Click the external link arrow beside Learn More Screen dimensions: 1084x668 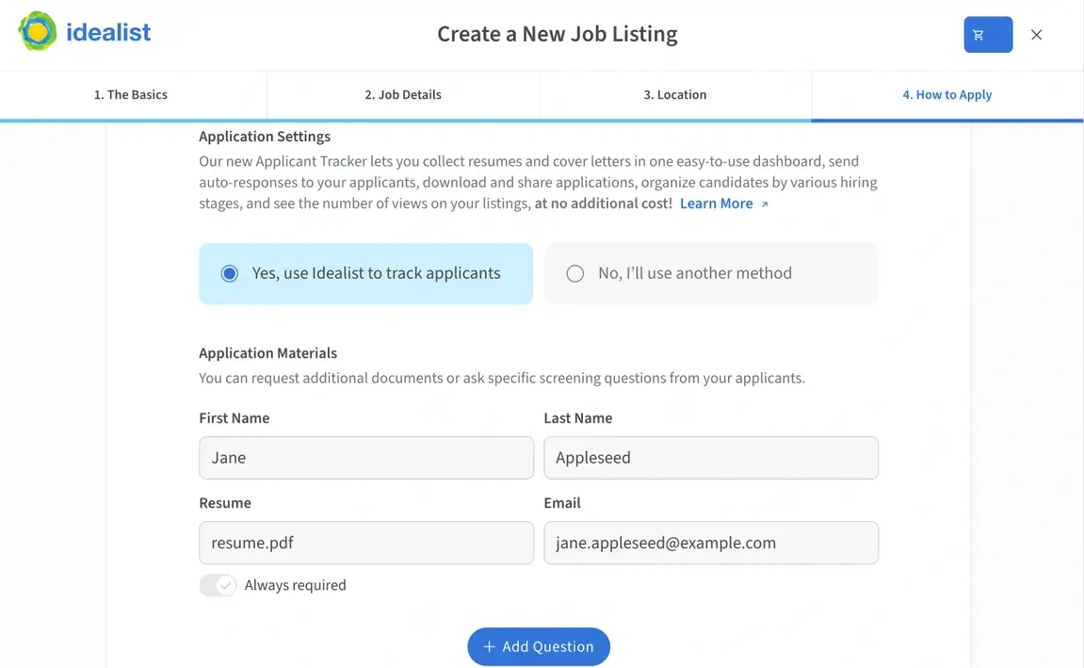pyautogui.click(x=765, y=204)
